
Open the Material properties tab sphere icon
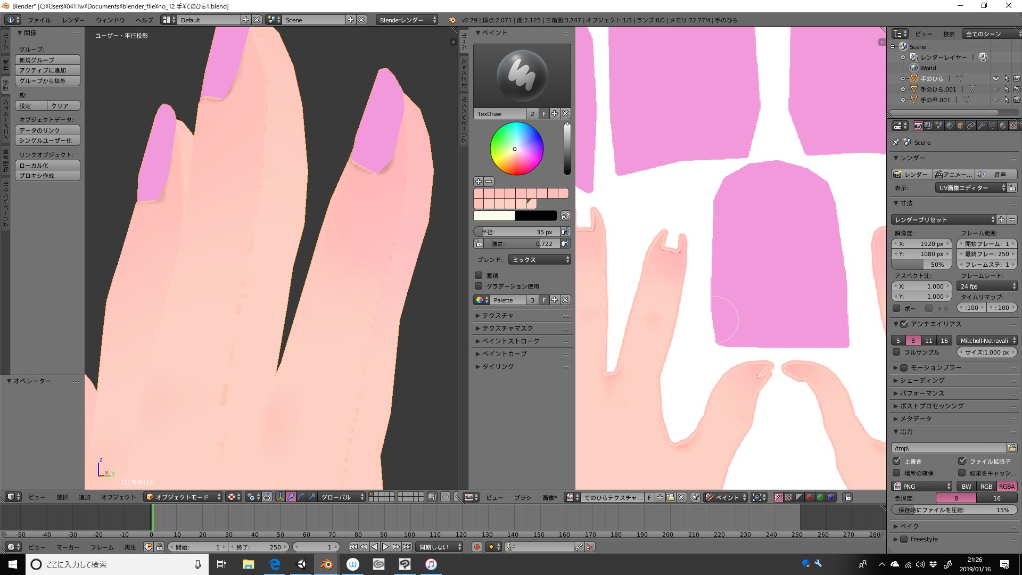point(1003,126)
